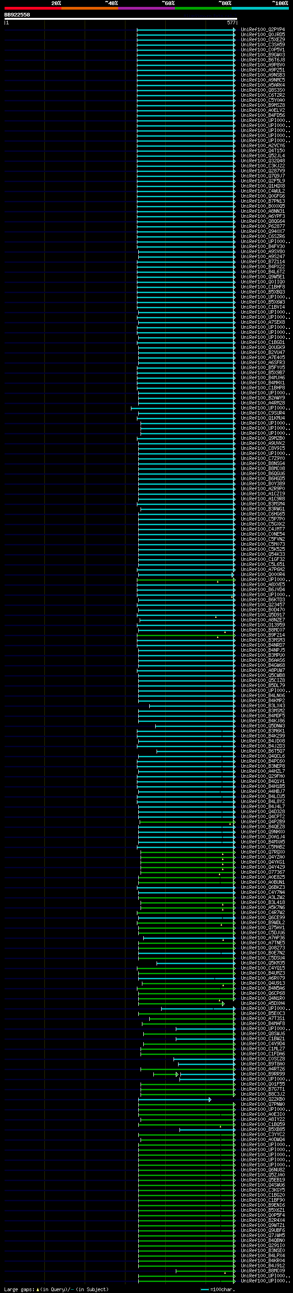Viewport: 293px width, 1293px height.
Task: Select the UniRef100_Q5DNW3 label
Action: (x=263, y=726)
